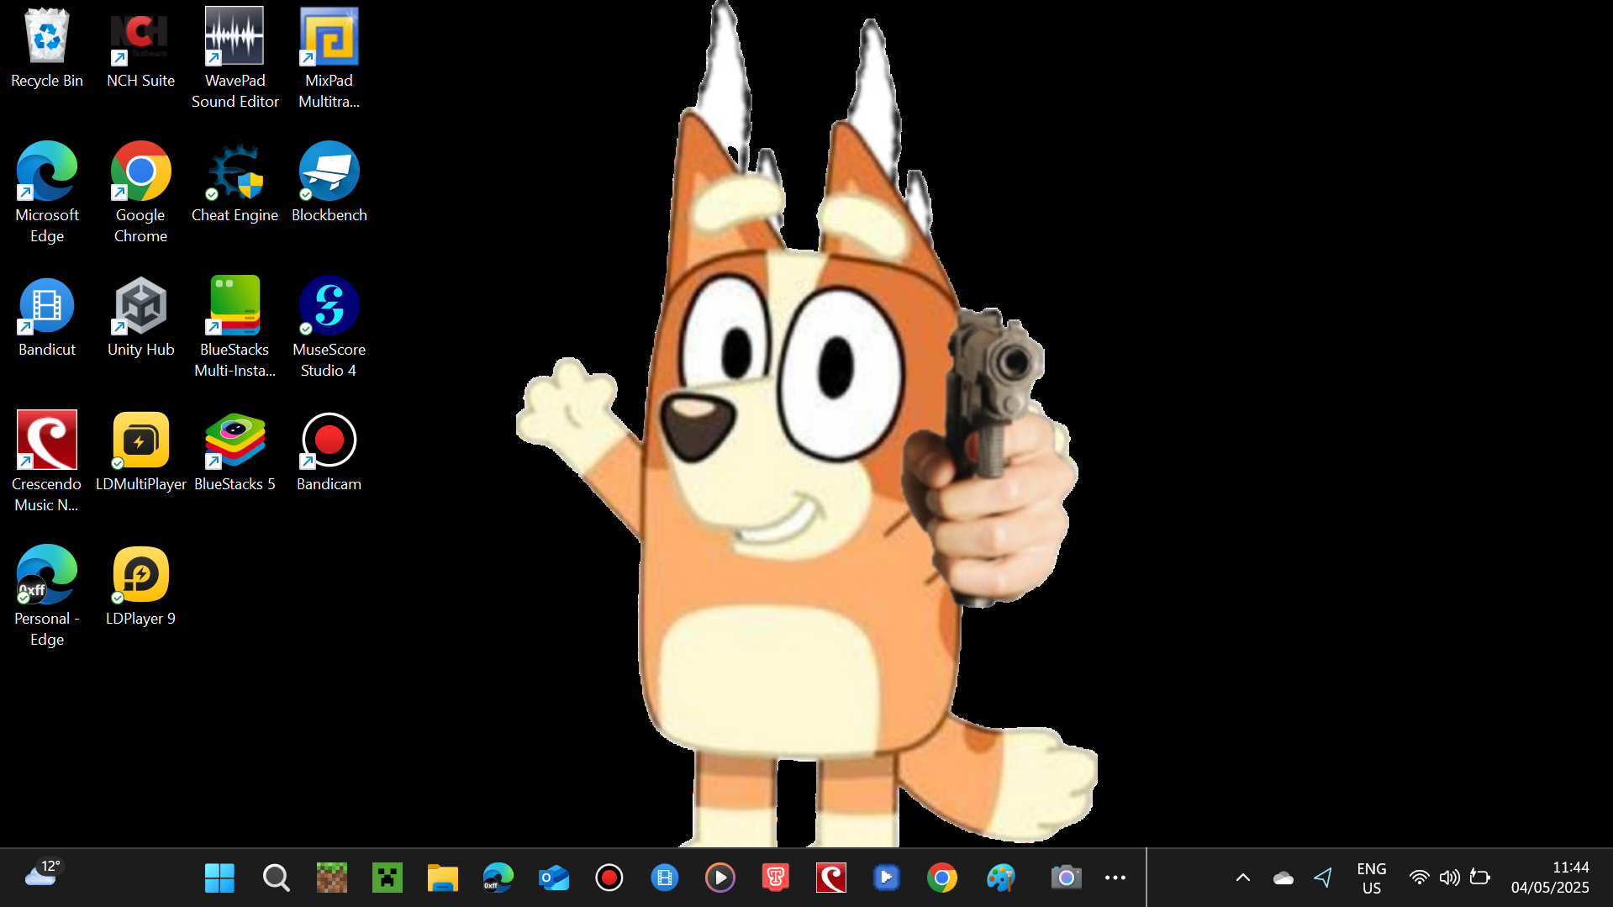Select Blockbench desktop icon

click(x=329, y=182)
